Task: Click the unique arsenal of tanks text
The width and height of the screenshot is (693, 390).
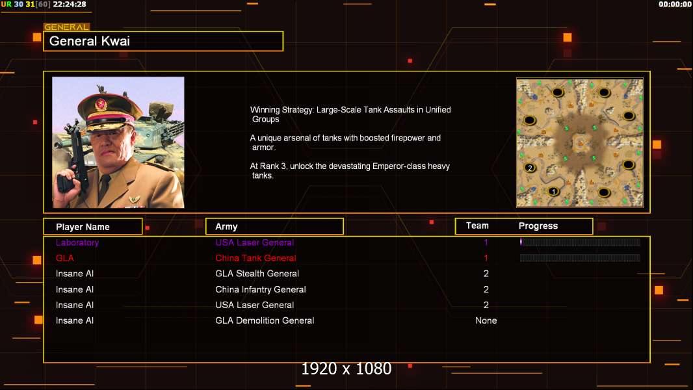Action: (x=345, y=142)
